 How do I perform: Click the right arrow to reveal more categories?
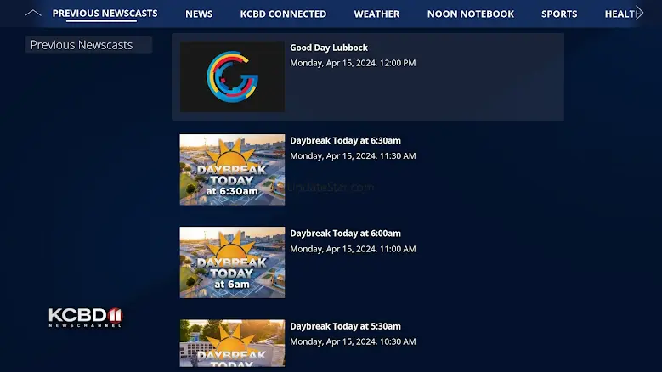coord(640,13)
